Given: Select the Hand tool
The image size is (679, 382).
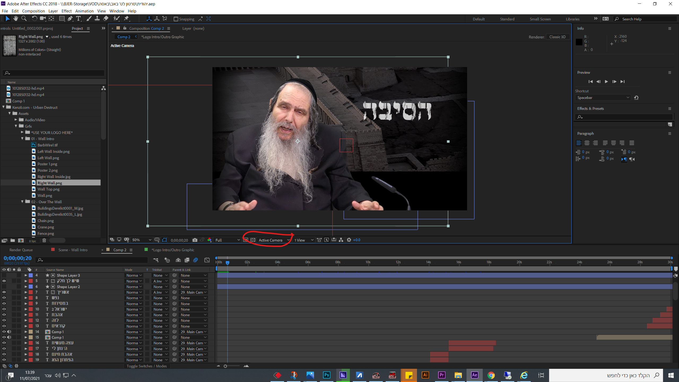Looking at the screenshot, I should [16, 19].
